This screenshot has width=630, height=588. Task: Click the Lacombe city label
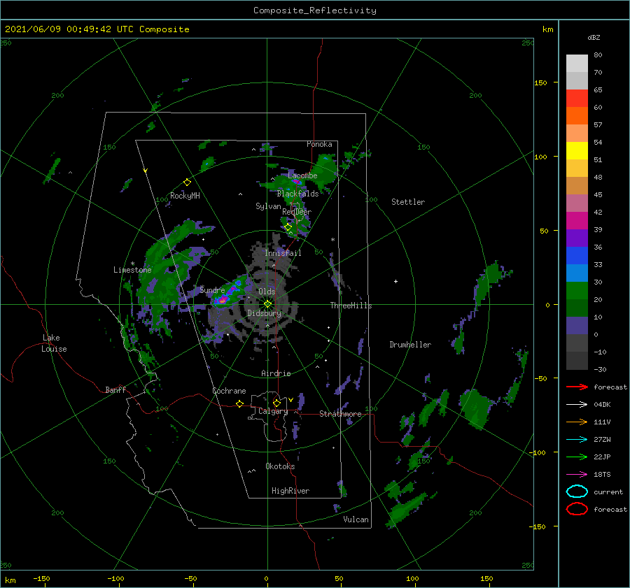click(x=302, y=175)
